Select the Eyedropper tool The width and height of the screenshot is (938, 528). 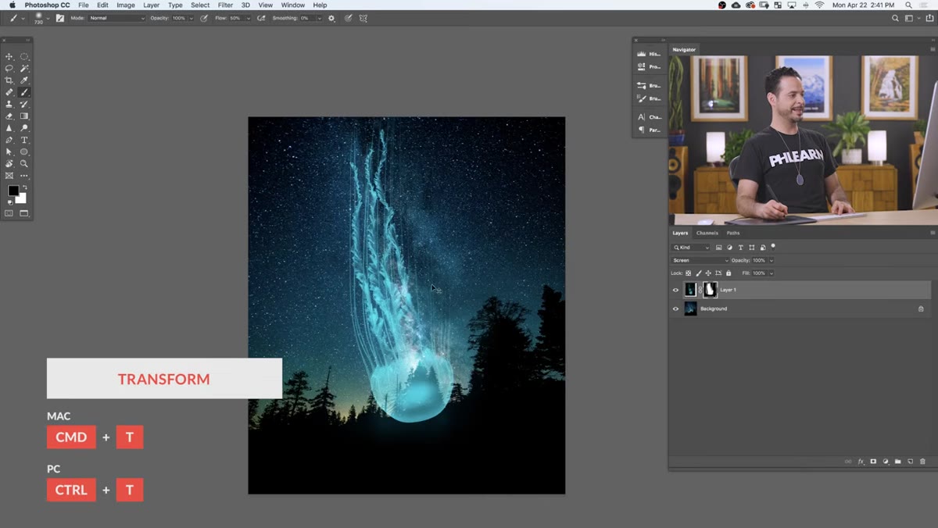[24, 80]
